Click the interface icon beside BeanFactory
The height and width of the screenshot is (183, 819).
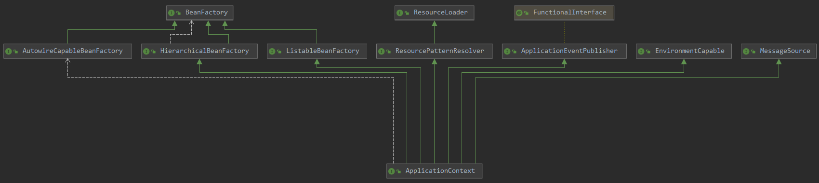click(x=172, y=13)
